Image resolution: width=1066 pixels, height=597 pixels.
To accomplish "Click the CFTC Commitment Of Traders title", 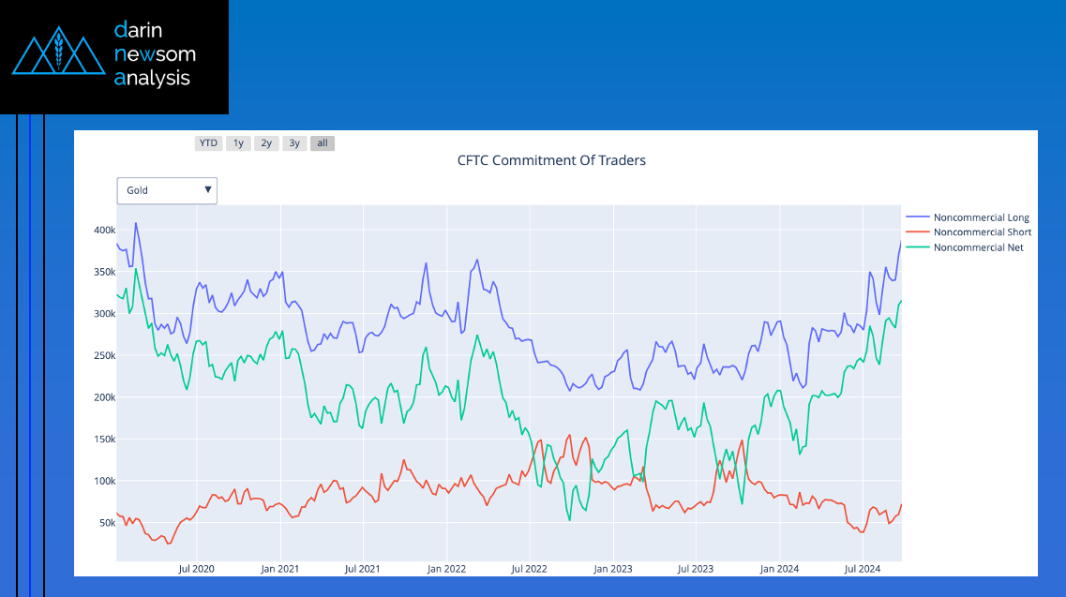I will click(551, 160).
